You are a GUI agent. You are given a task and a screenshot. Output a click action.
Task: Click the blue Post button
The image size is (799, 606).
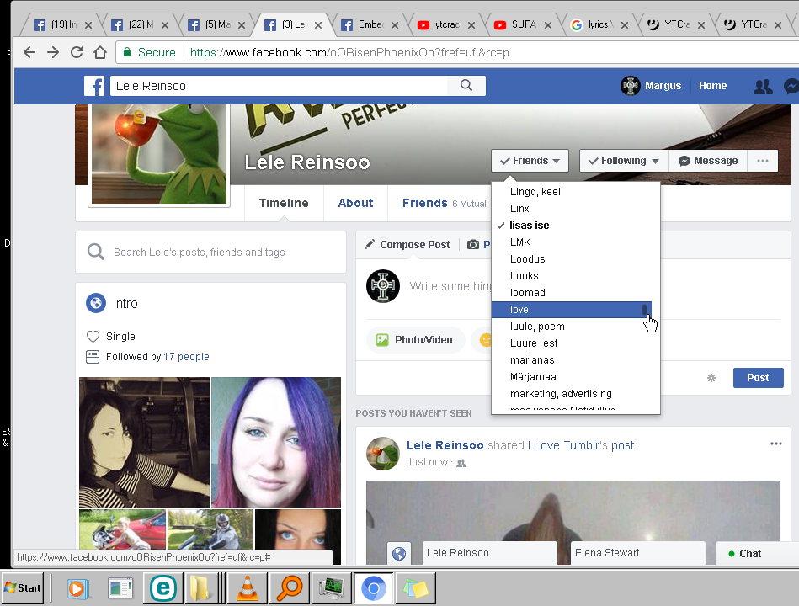click(x=758, y=378)
